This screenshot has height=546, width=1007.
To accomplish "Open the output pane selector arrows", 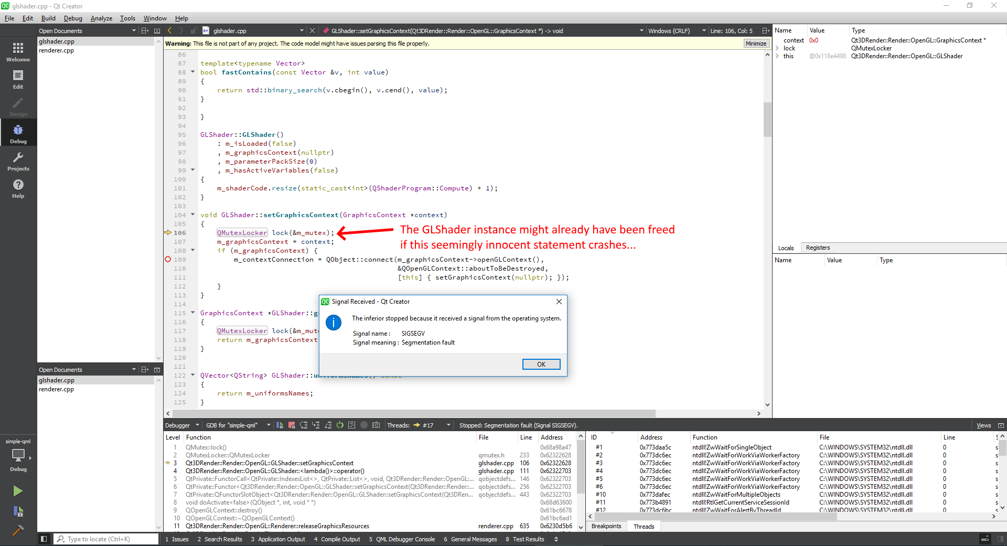I will coord(556,539).
